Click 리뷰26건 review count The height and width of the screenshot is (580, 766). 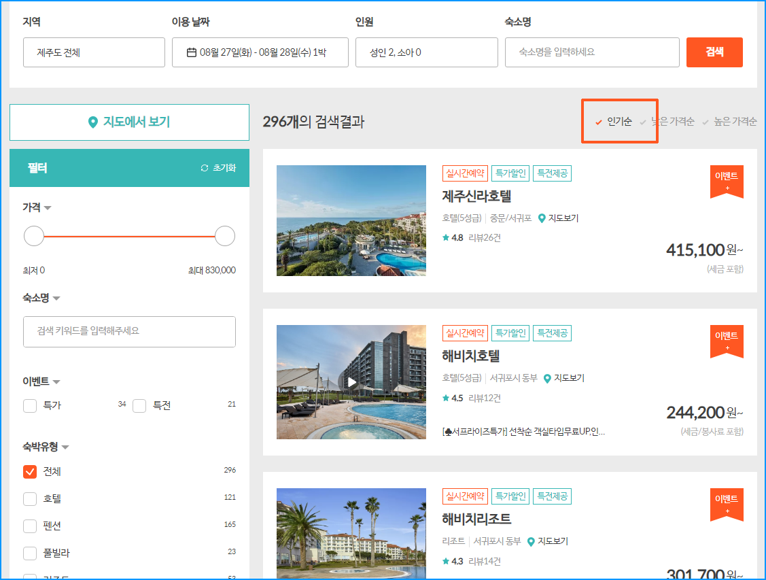(x=485, y=238)
